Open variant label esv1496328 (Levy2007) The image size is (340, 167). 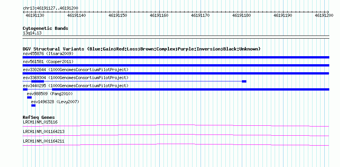pos(55,102)
